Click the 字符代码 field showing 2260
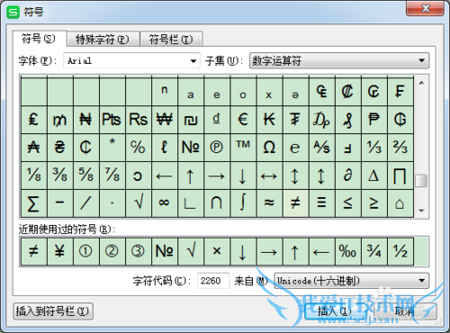The width and height of the screenshot is (450, 333). pyautogui.click(x=213, y=281)
